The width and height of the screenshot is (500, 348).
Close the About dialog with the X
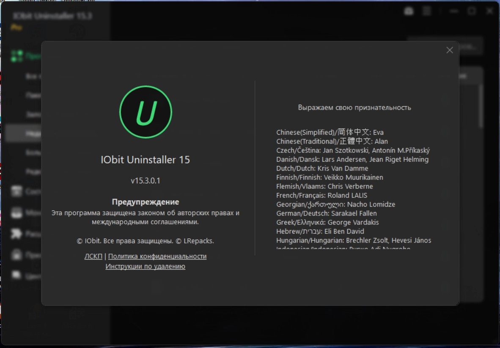(450, 50)
